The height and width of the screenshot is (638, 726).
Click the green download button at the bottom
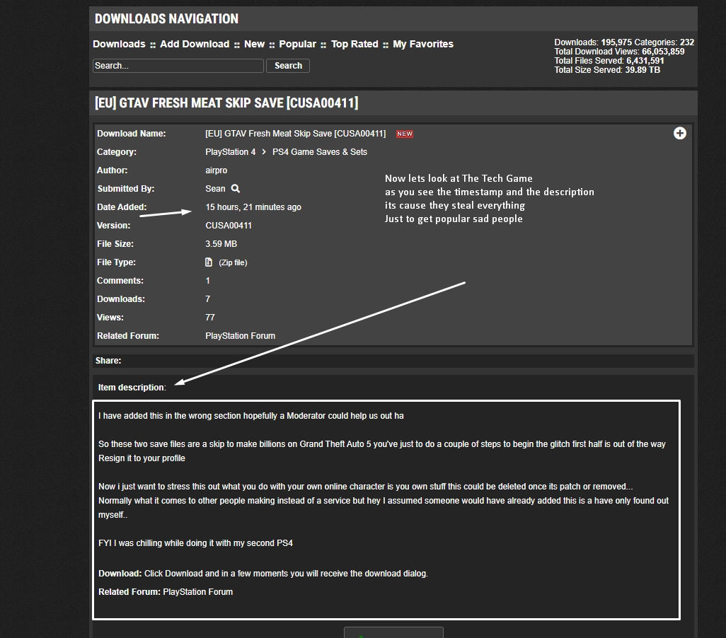393,632
